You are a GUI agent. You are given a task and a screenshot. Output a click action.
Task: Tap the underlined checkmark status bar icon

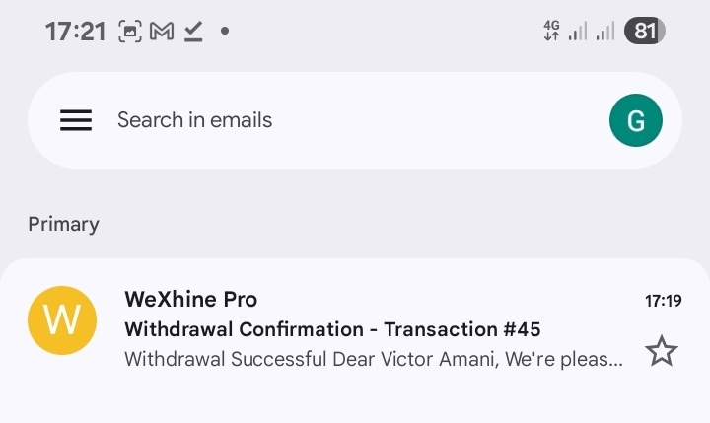(x=193, y=32)
